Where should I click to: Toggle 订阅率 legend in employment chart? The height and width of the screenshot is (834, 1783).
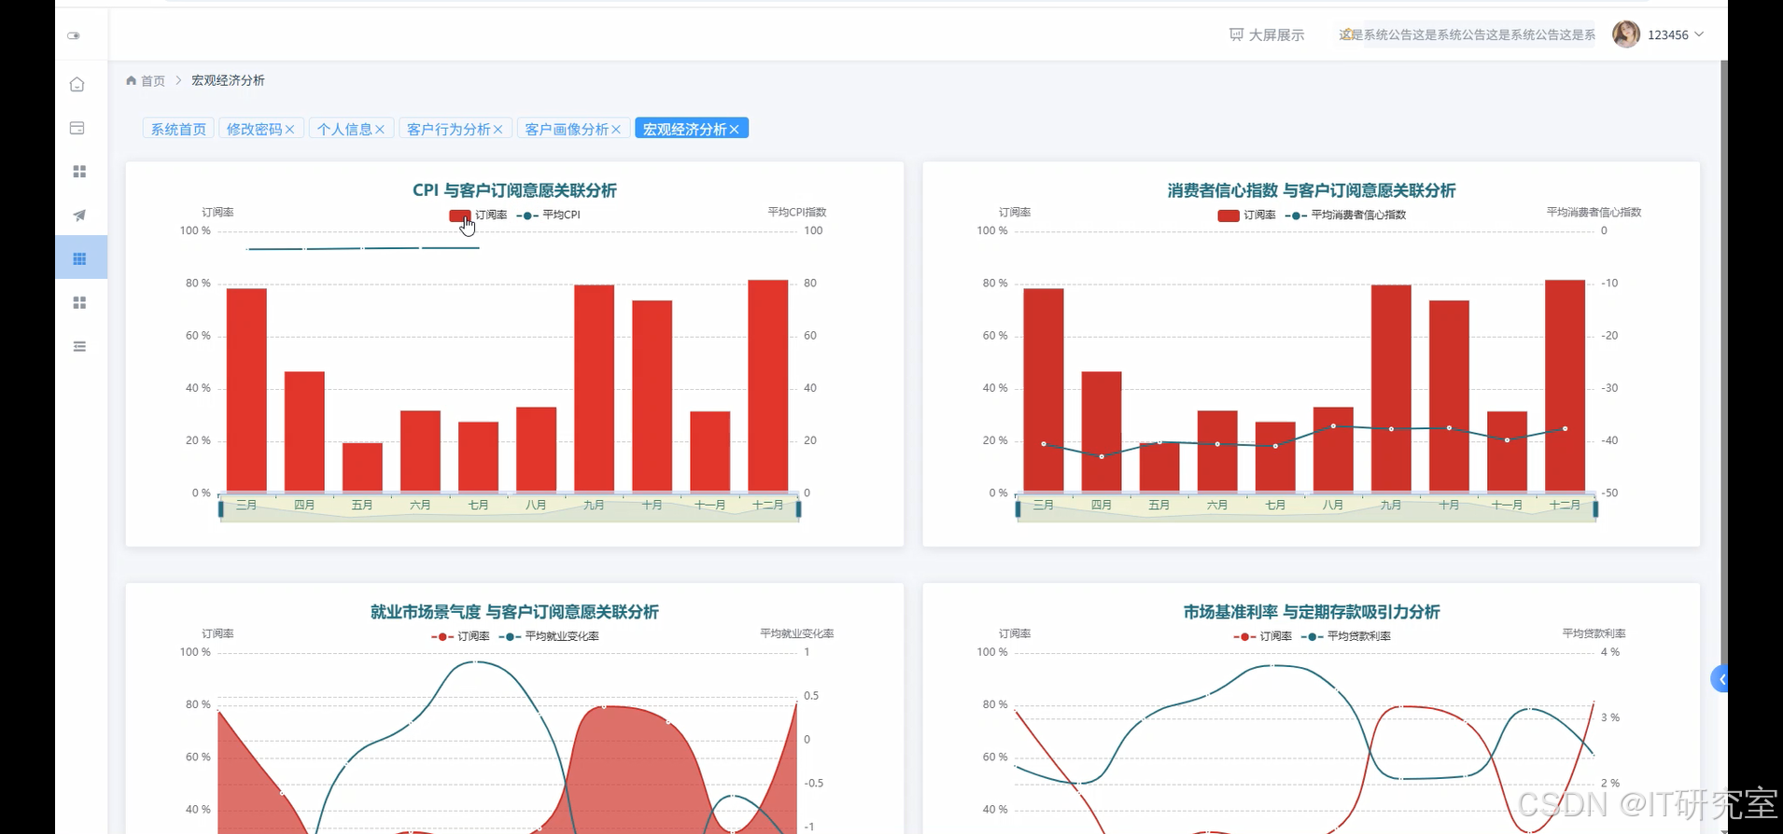pyautogui.click(x=460, y=636)
